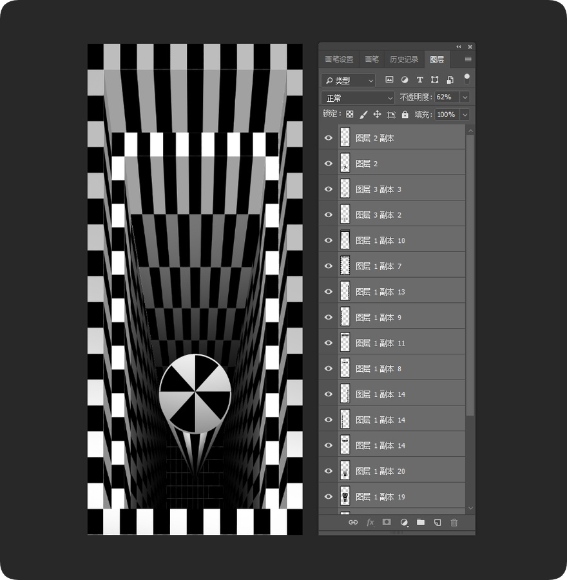Screen dimensions: 567x580
Task: Hide layer 图层 2
Action: click(x=329, y=164)
